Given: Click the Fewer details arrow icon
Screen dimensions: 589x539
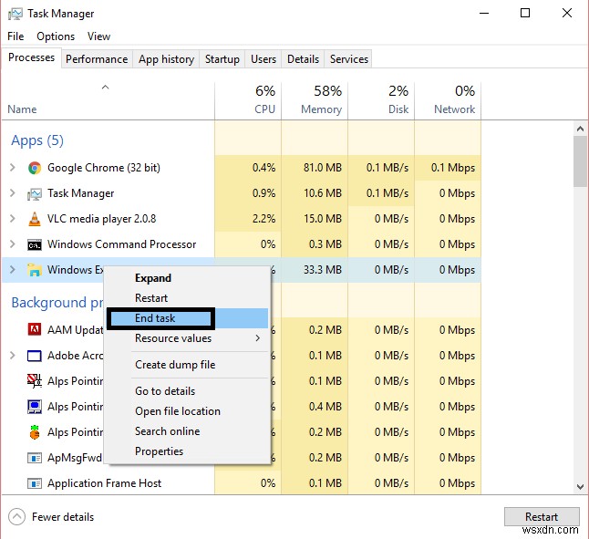Looking at the screenshot, I should click(x=16, y=516).
